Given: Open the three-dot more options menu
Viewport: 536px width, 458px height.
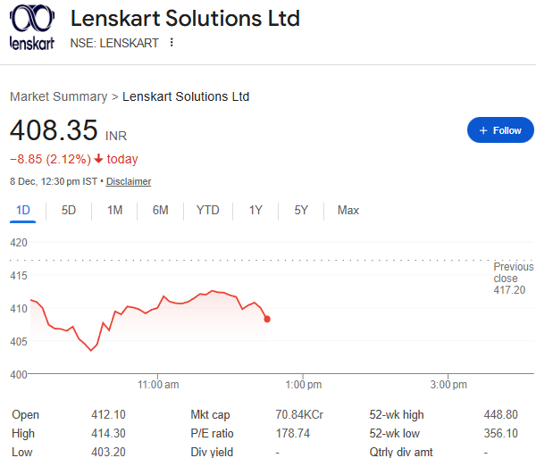Looking at the screenshot, I should [x=172, y=43].
